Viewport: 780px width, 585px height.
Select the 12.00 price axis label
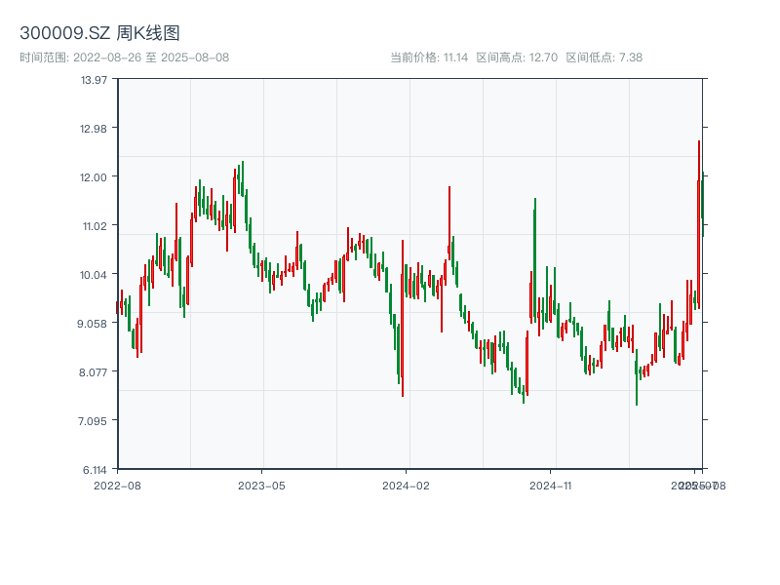pos(94,176)
